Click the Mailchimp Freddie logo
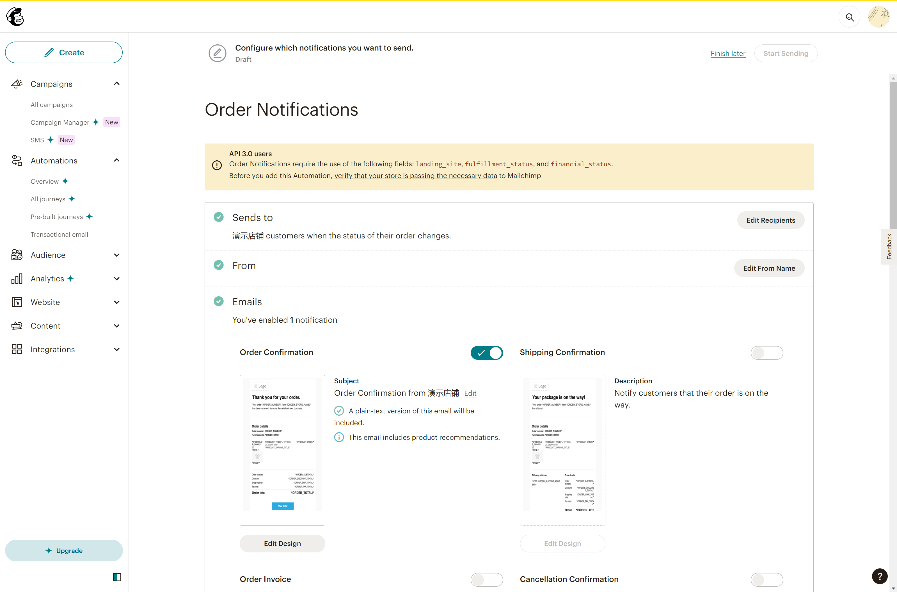 pos(15,17)
